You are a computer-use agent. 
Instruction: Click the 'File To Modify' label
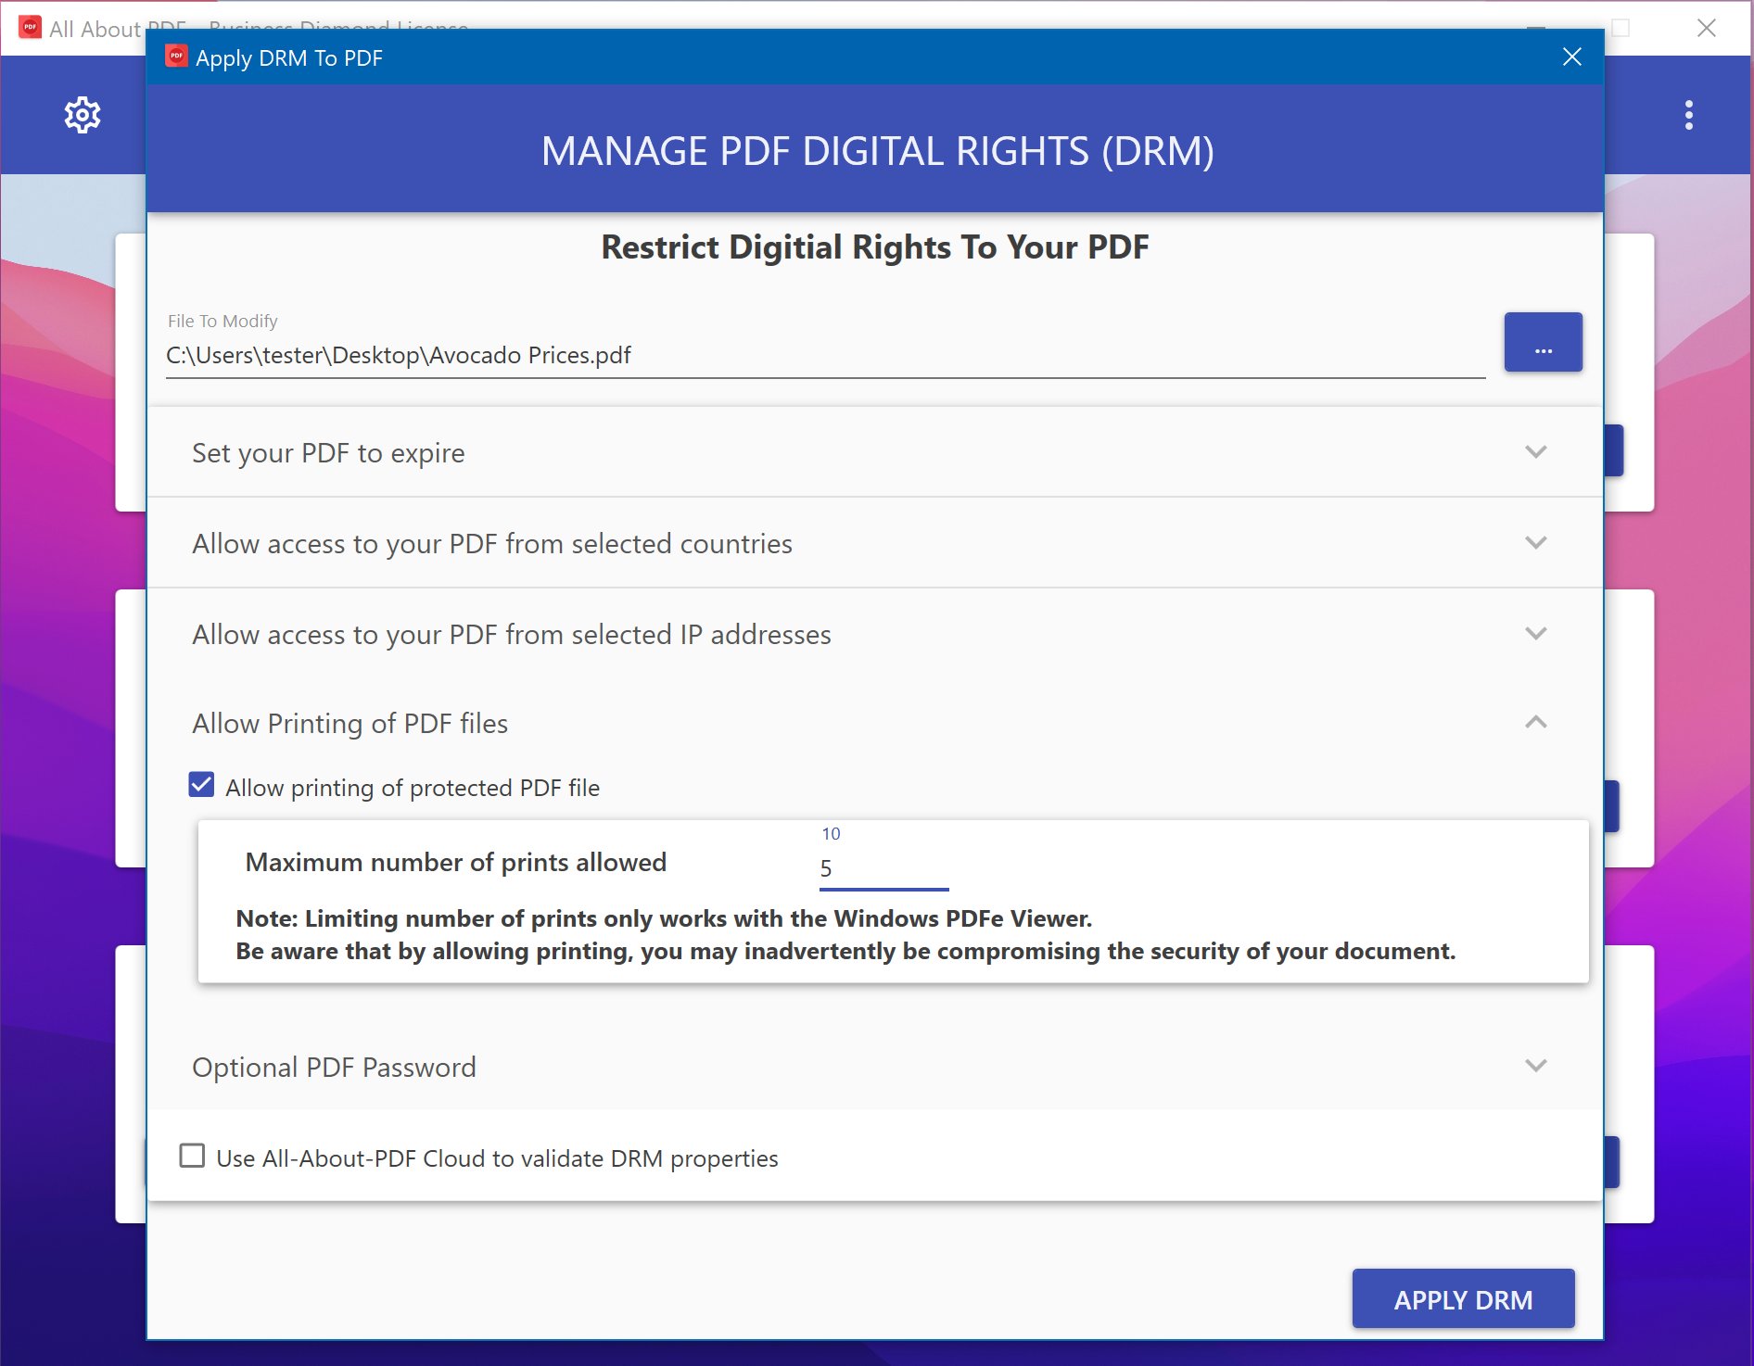pyautogui.click(x=222, y=321)
